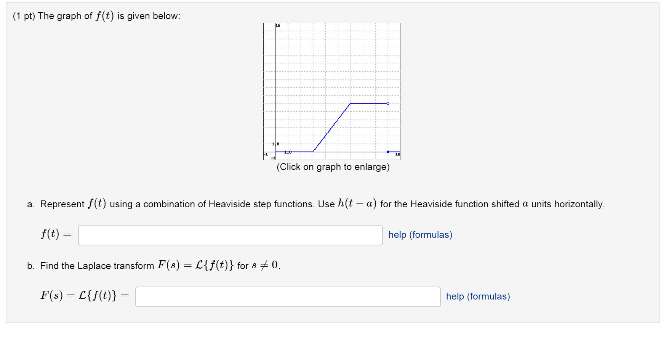Click the horizontal plateau of the plotted function
The height and width of the screenshot is (338, 661).
pyautogui.click(x=368, y=103)
